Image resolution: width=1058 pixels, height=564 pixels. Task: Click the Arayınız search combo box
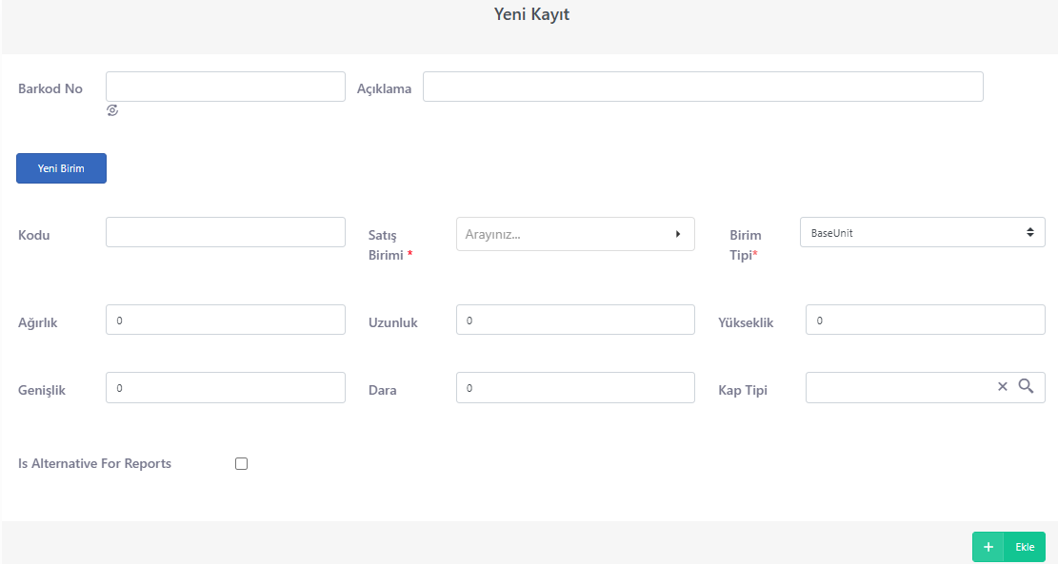(575, 234)
